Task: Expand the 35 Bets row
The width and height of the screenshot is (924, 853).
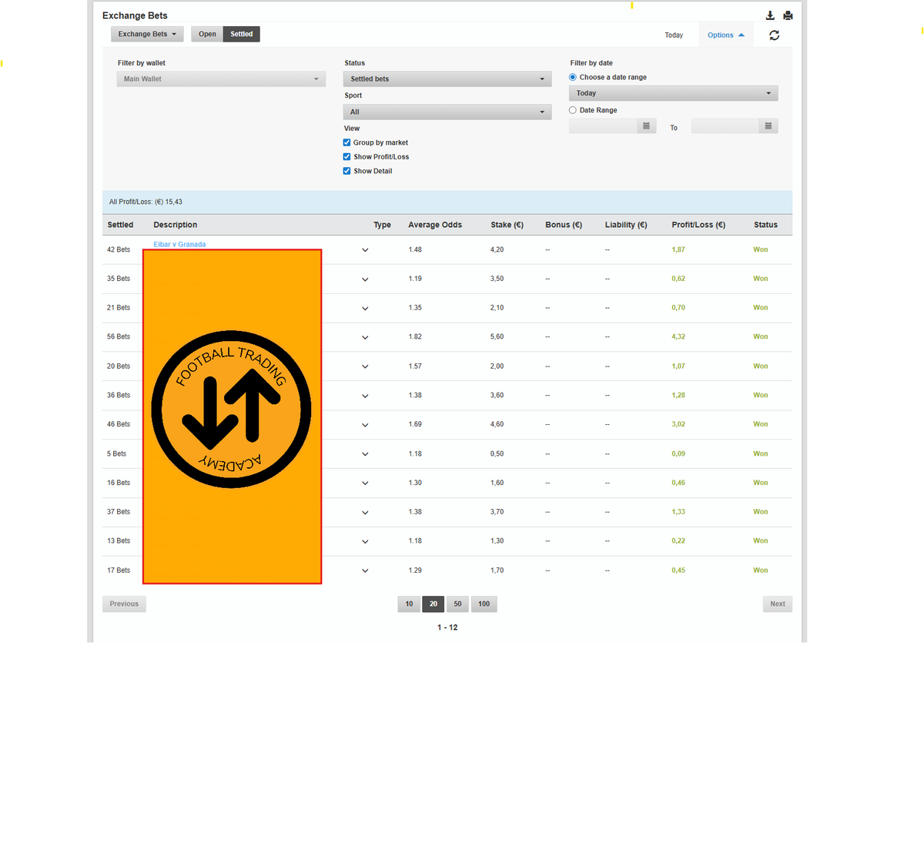Action: tap(365, 279)
